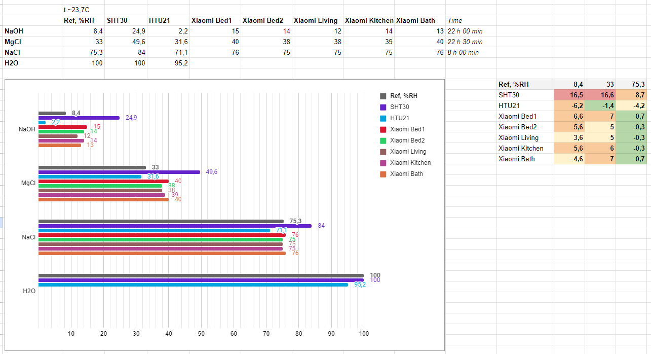Viewport: 651px width, 354px height.
Task: Select the red 16,5 cell in SHT30 deviation row
Action: tap(570, 95)
